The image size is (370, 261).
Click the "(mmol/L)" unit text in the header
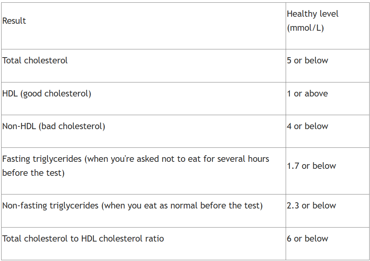(305, 28)
